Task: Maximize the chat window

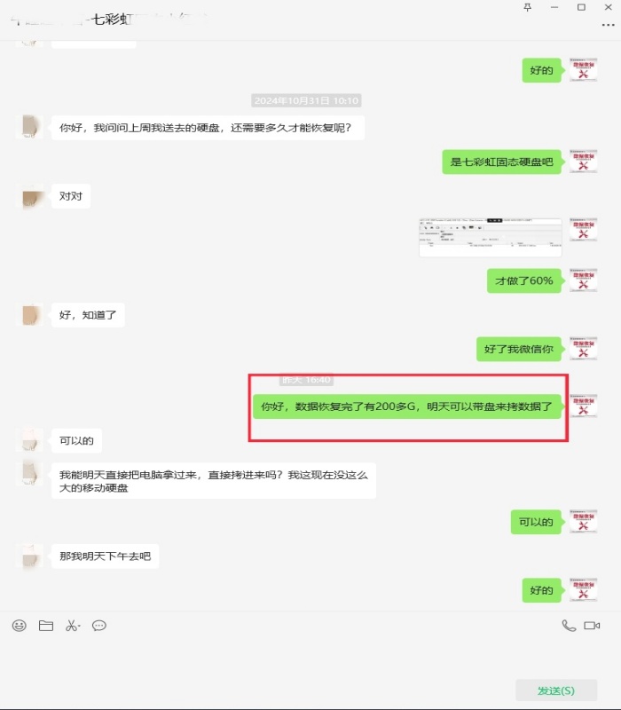Action: click(x=581, y=7)
